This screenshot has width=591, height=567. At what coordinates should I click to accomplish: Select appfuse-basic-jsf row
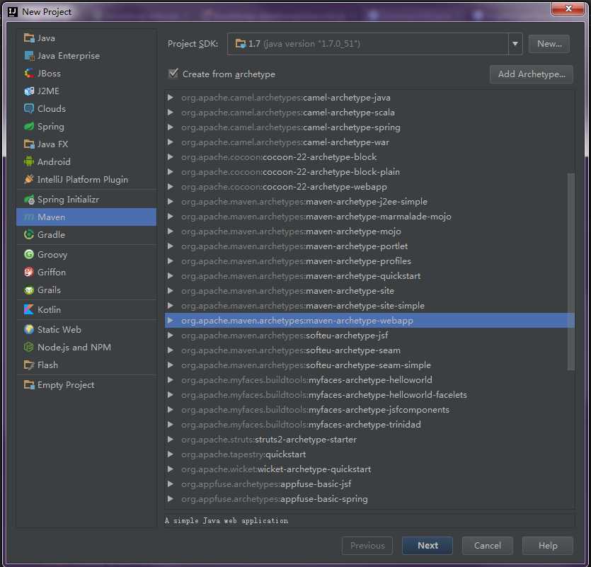[369, 484]
